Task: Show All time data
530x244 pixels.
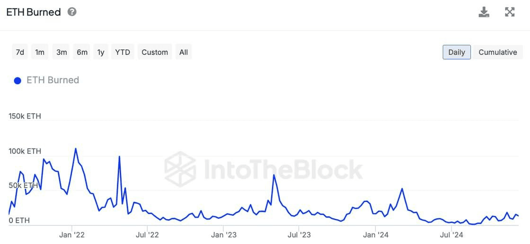Action: [x=184, y=52]
